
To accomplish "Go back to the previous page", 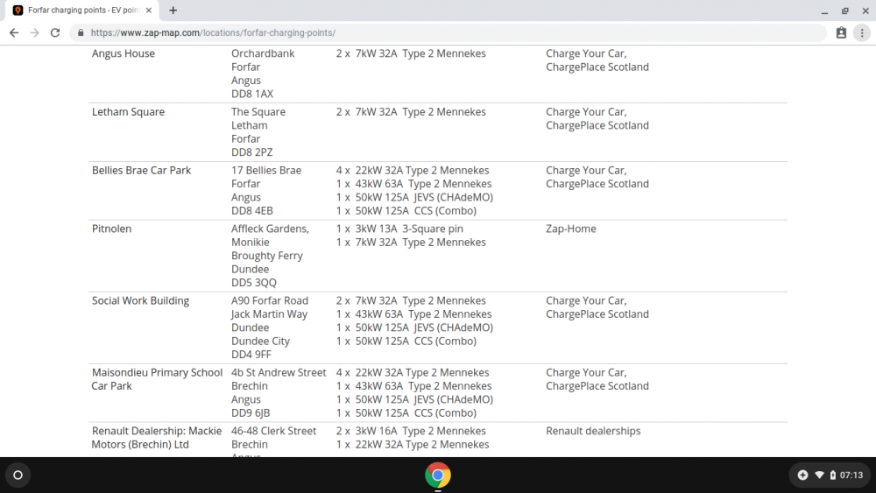I will pyautogui.click(x=14, y=33).
